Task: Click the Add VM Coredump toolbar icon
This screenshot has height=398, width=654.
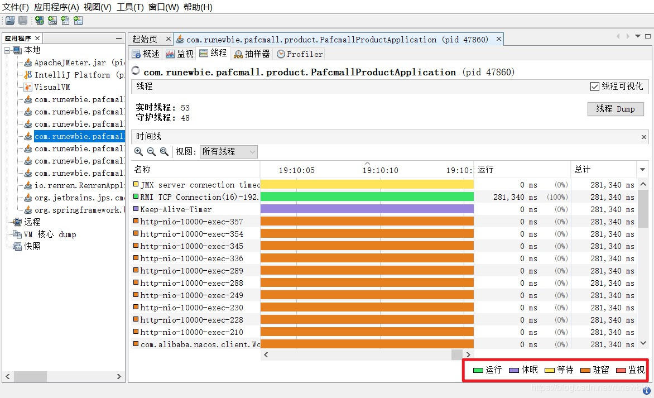Action: pyautogui.click(x=65, y=21)
